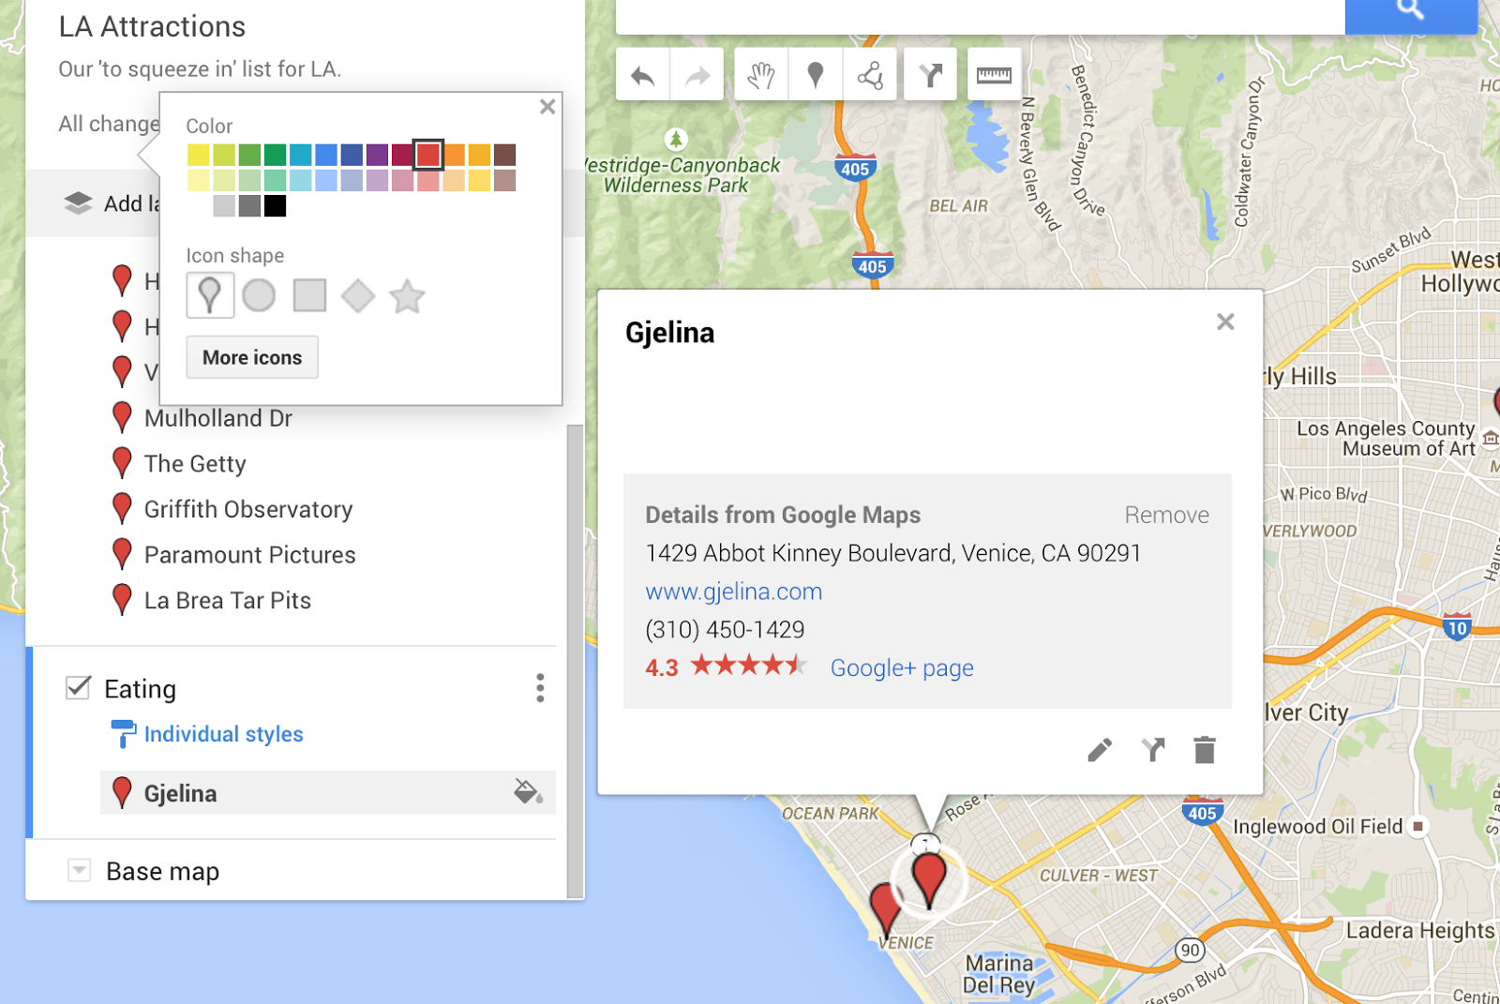The height and width of the screenshot is (1004, 1500).
Task: Delete Gjelina with the trash icon
Action: [x=1205, y=750]
